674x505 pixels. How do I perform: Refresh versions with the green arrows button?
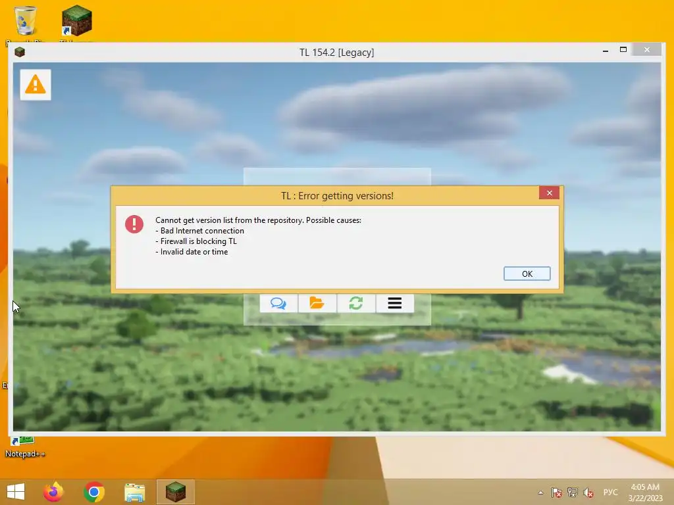[356, 303]
